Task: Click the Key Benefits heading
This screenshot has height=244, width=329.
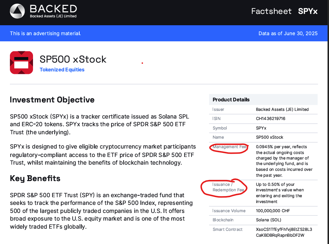Action: point(35,178)
